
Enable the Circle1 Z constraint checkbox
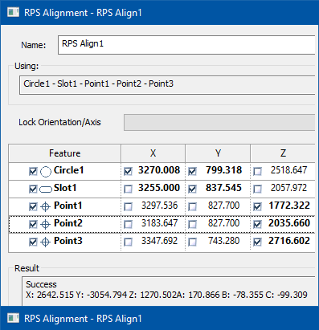[257, 171]
